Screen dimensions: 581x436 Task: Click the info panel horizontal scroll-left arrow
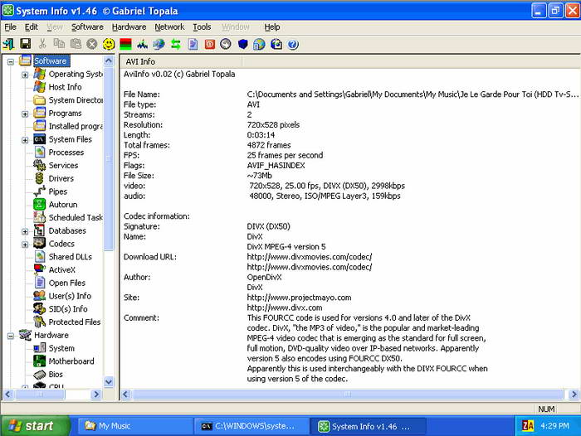126,395
